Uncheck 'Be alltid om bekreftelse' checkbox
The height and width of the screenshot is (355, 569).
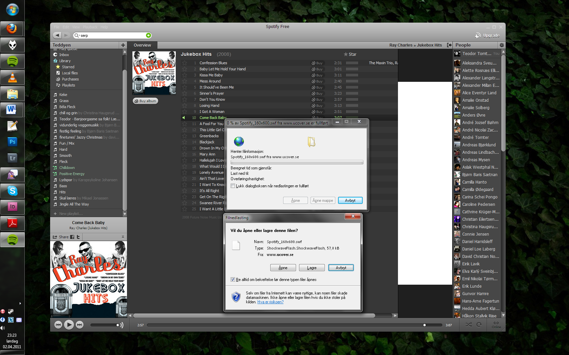[x=233, y=280]
